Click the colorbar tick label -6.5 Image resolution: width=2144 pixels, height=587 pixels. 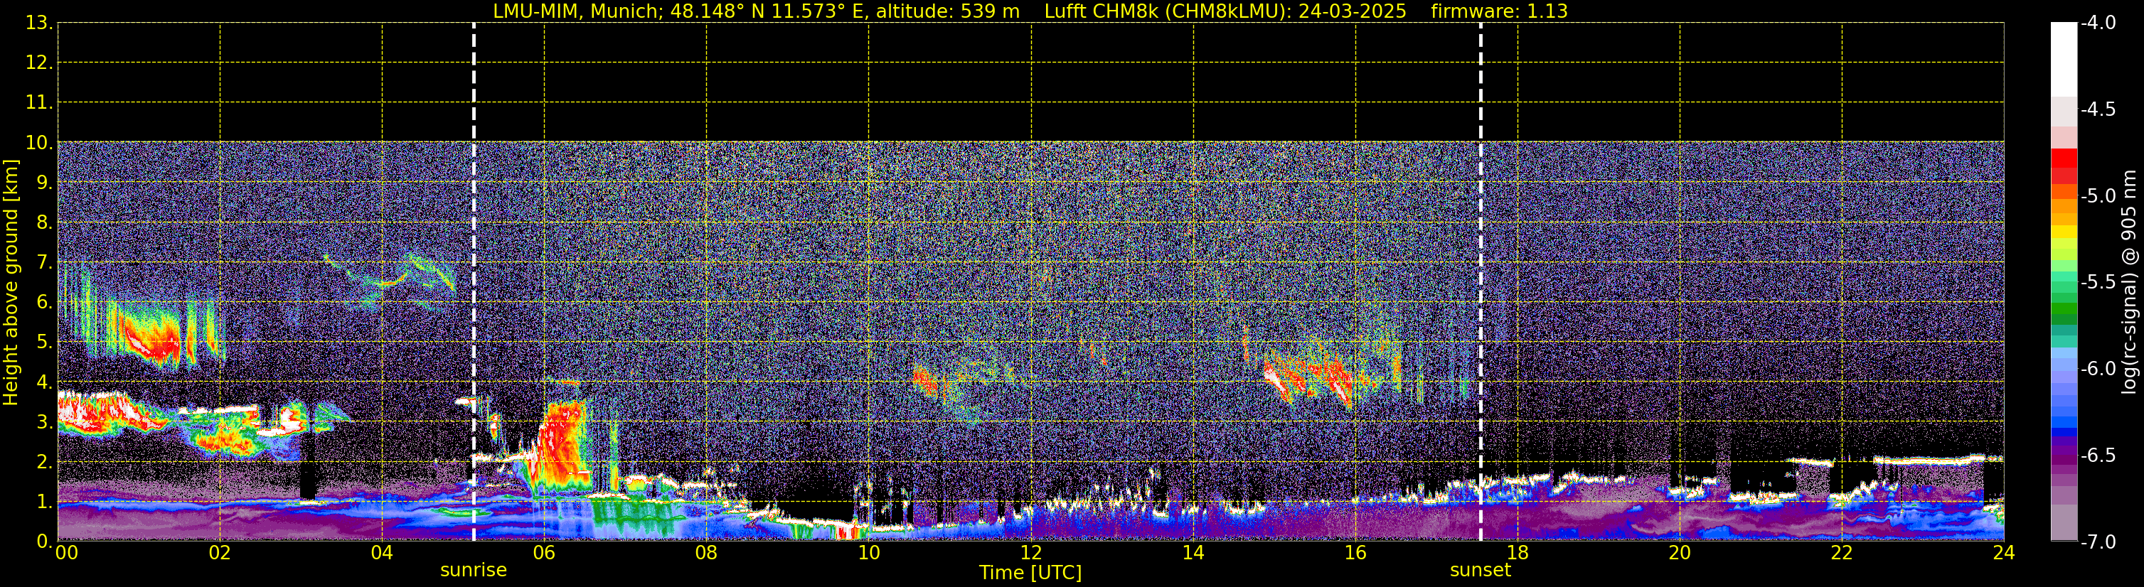[2097, 456]
